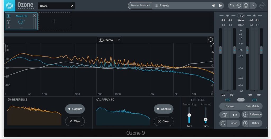Click the plus half of the meter control

pyautogui.click(x=243, y=100)
